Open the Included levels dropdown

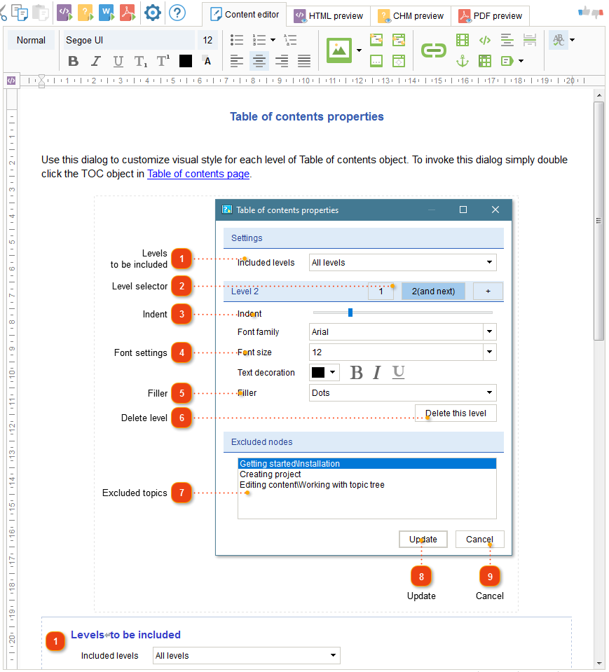[x=403, y=262]
